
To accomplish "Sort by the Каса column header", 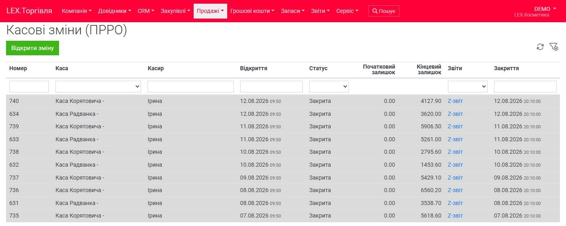I will [x=62, y=68].
